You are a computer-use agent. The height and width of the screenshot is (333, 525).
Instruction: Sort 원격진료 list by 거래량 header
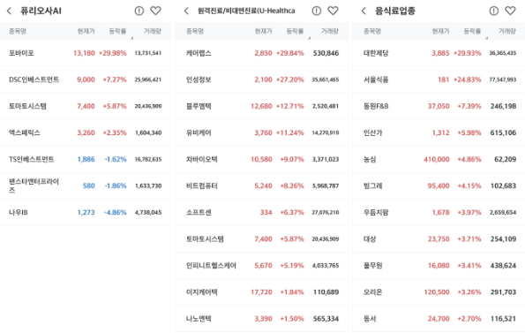coord(329,31)
